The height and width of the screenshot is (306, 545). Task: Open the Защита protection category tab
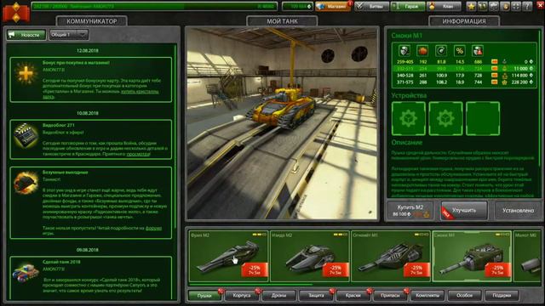316,295
